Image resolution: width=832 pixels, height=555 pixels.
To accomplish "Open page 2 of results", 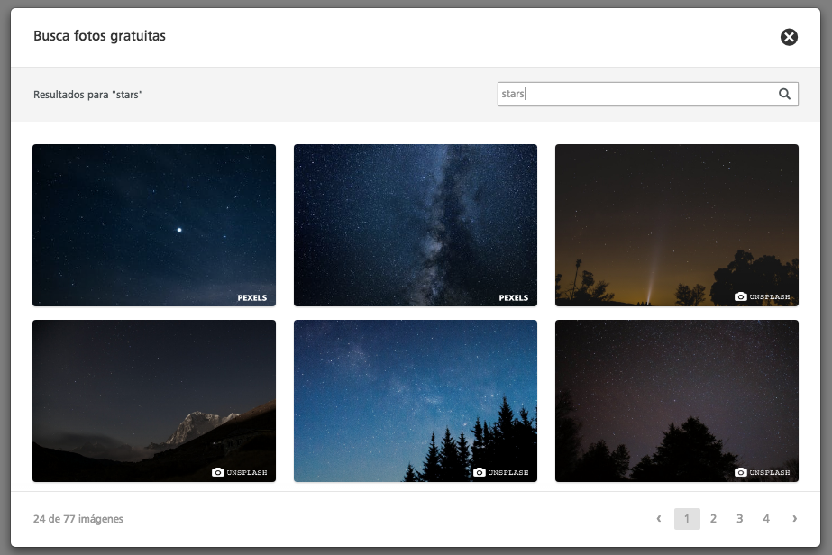I will (713, 519).
